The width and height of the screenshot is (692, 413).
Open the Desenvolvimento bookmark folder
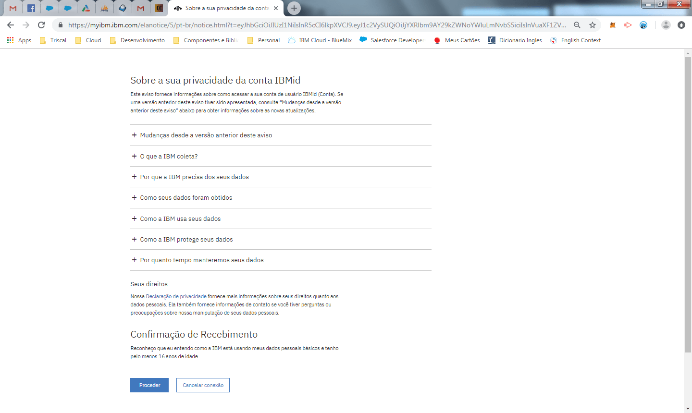[x=137, y=40]
